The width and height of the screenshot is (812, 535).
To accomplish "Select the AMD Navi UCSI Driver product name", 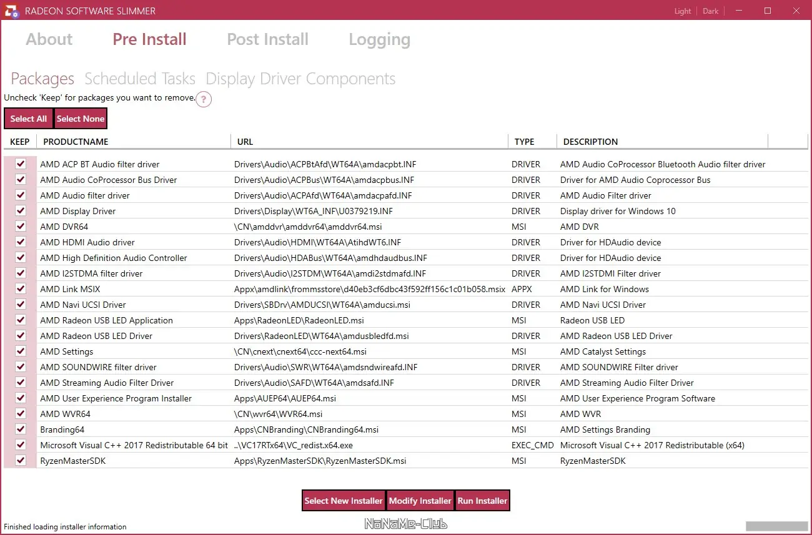I will point(83,305).
